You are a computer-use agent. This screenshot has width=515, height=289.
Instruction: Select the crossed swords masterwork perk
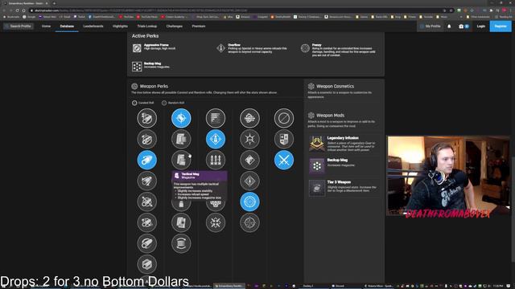pos(284,160)
